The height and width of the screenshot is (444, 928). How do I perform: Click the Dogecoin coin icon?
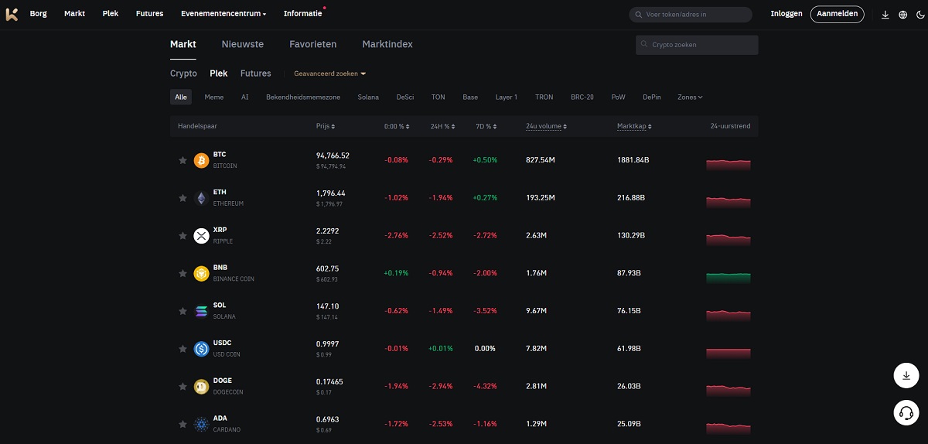(201, 387)
